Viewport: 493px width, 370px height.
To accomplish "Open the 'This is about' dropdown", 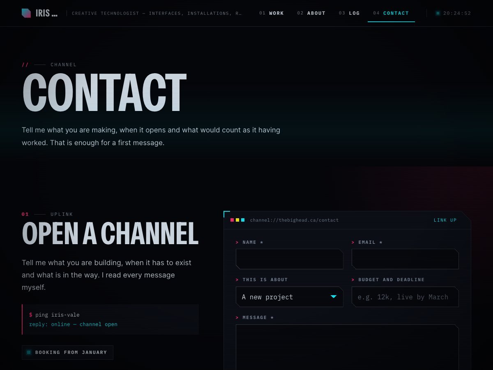I will 290,297.
